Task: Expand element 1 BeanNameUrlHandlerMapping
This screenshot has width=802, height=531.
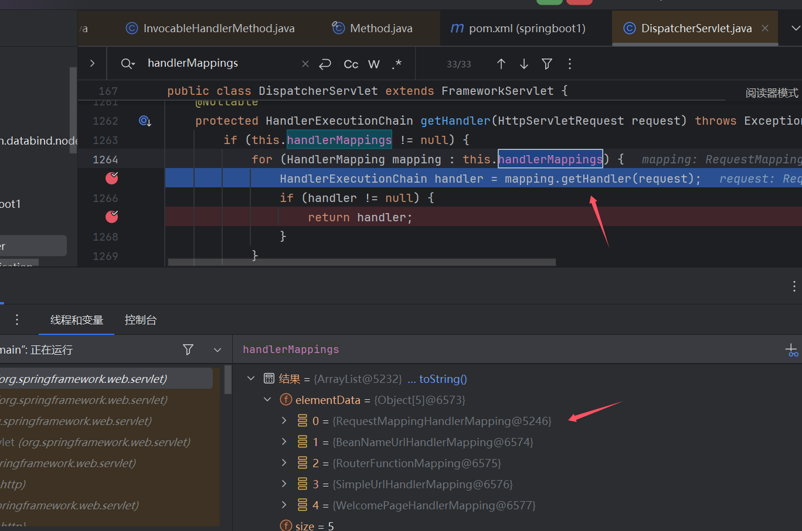Action: click(x=284, y=442)
